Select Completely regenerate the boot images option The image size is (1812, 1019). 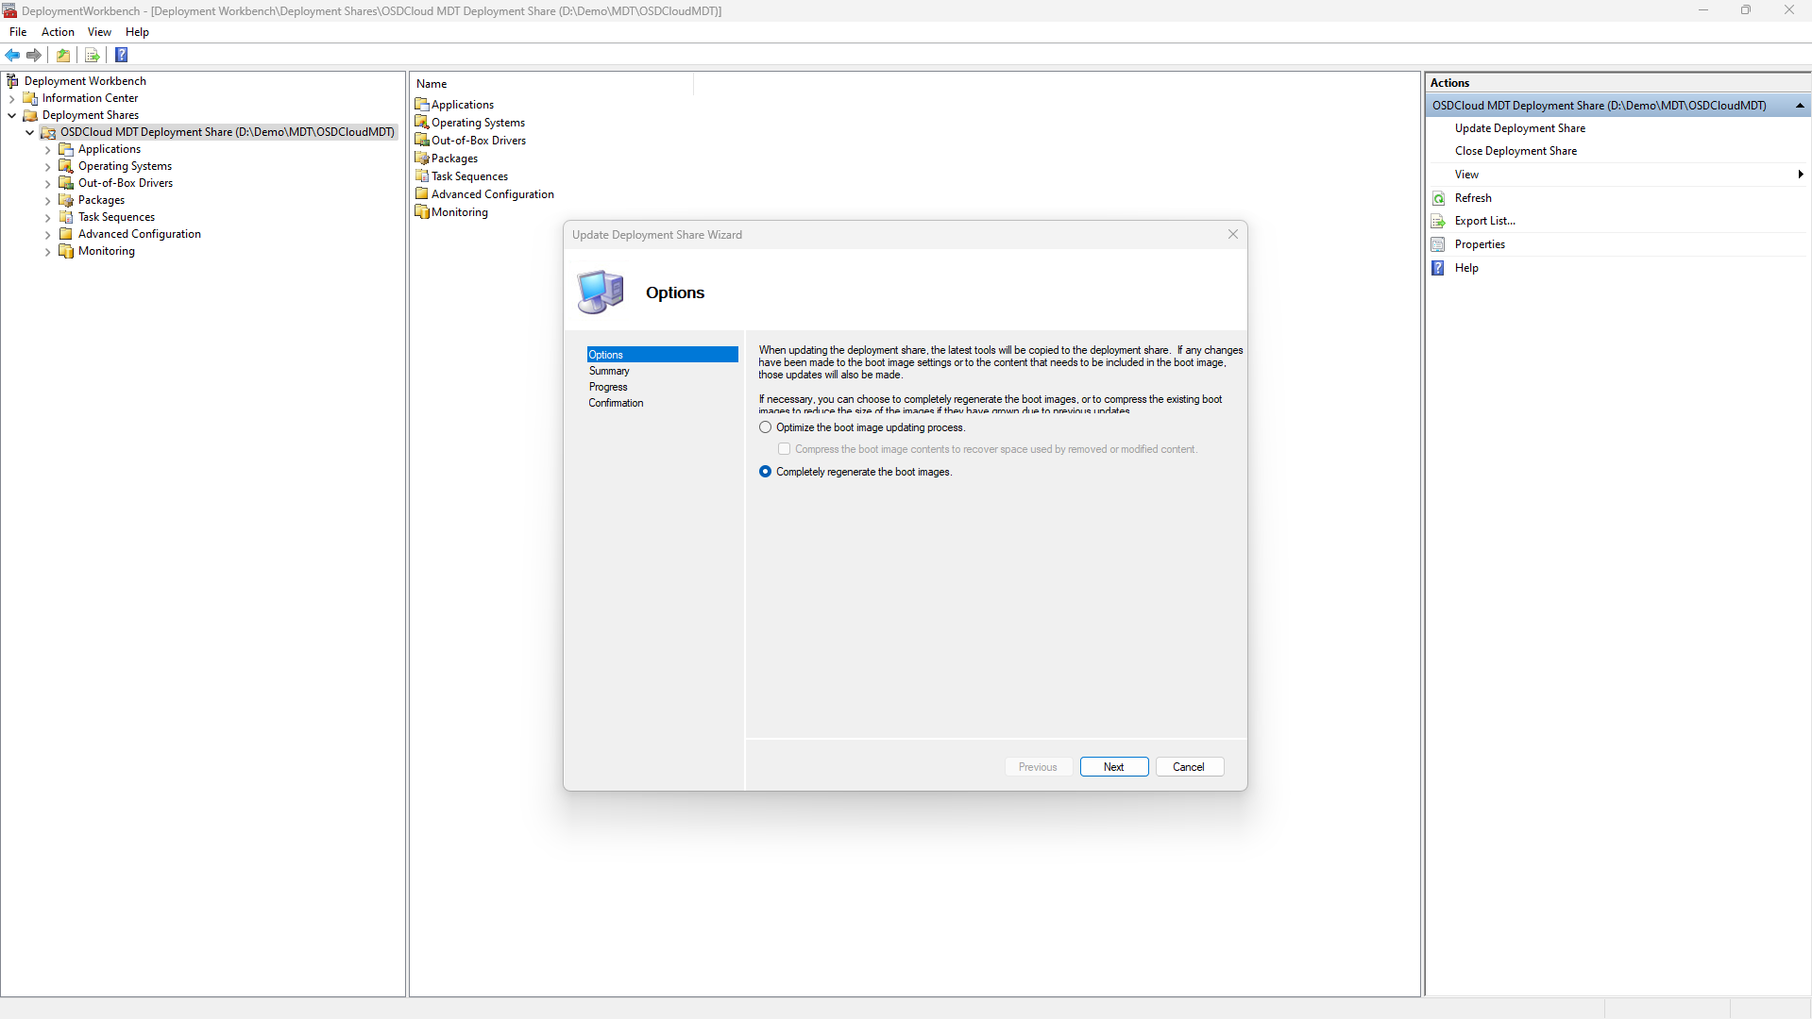766,472
